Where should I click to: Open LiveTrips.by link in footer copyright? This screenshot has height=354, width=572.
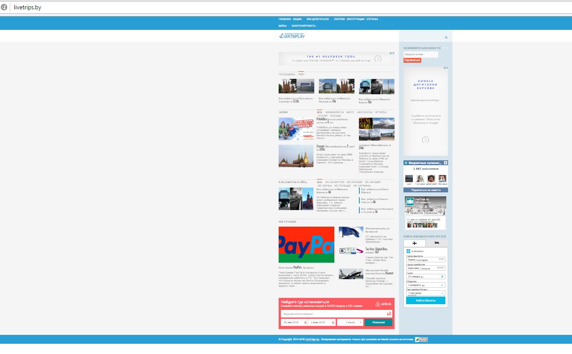tap(312, 339)
